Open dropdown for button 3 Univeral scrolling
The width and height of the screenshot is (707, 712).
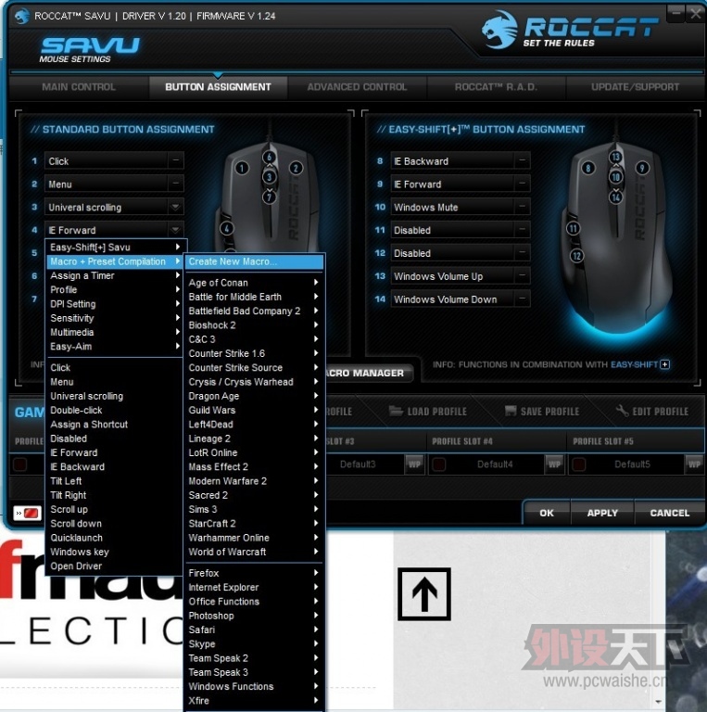[176, 207]
